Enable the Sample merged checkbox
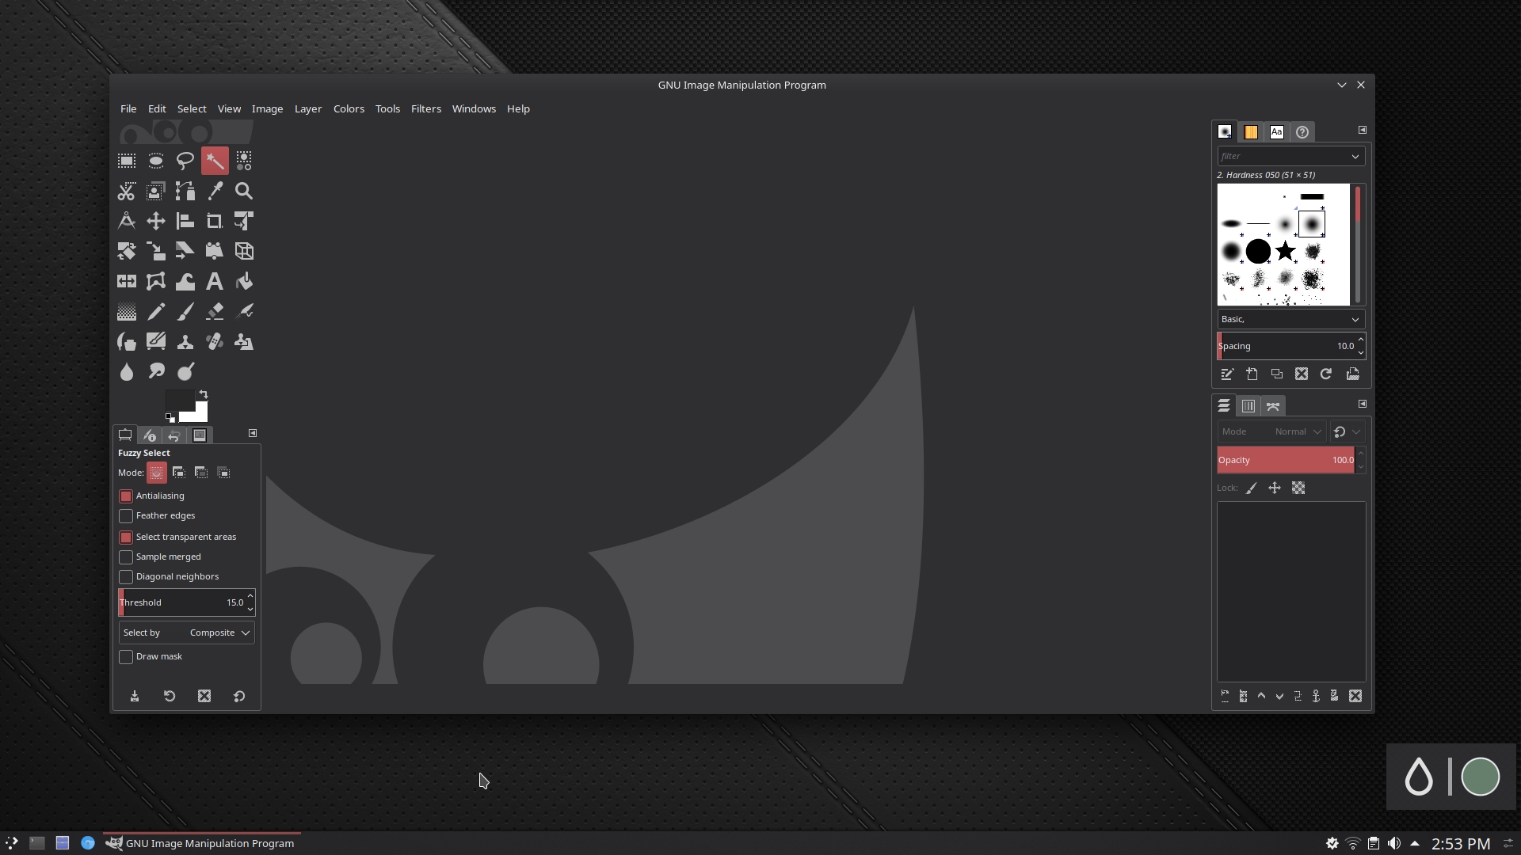 click(126, 557)
